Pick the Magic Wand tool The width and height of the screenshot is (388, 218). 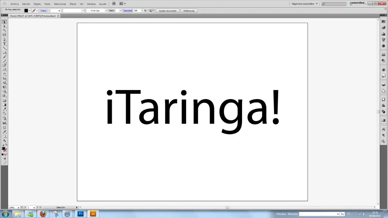[5, 31]
